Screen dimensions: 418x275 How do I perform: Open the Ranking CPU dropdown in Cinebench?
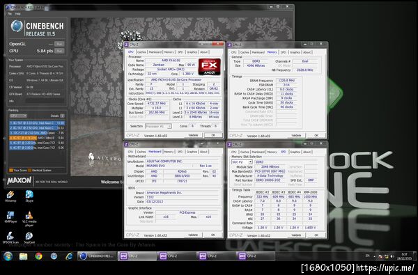18,116
